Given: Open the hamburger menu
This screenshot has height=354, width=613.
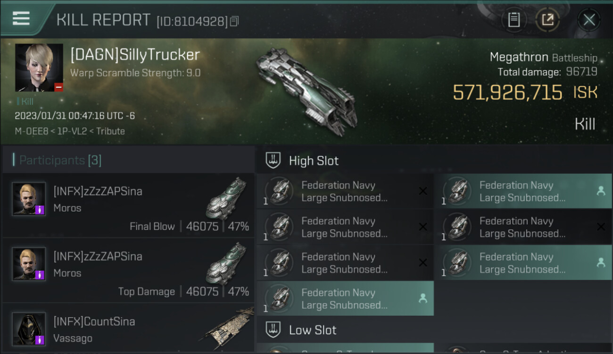Looking at the screenshot, I should click(x=21, y=18).
